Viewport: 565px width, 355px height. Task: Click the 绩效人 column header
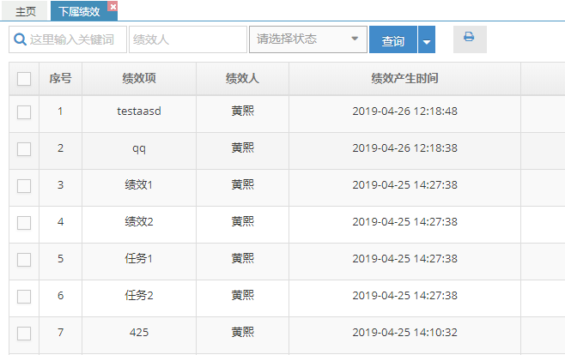242,78
